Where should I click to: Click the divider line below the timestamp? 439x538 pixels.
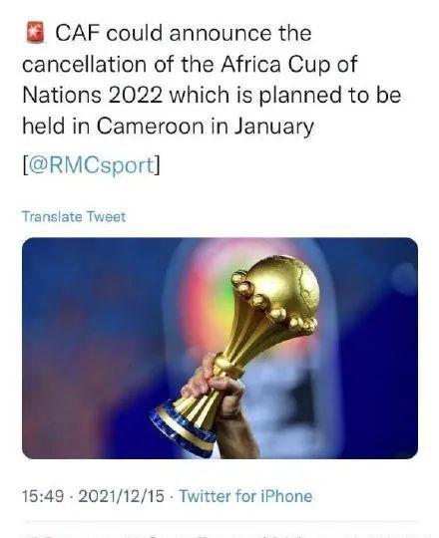219,521
